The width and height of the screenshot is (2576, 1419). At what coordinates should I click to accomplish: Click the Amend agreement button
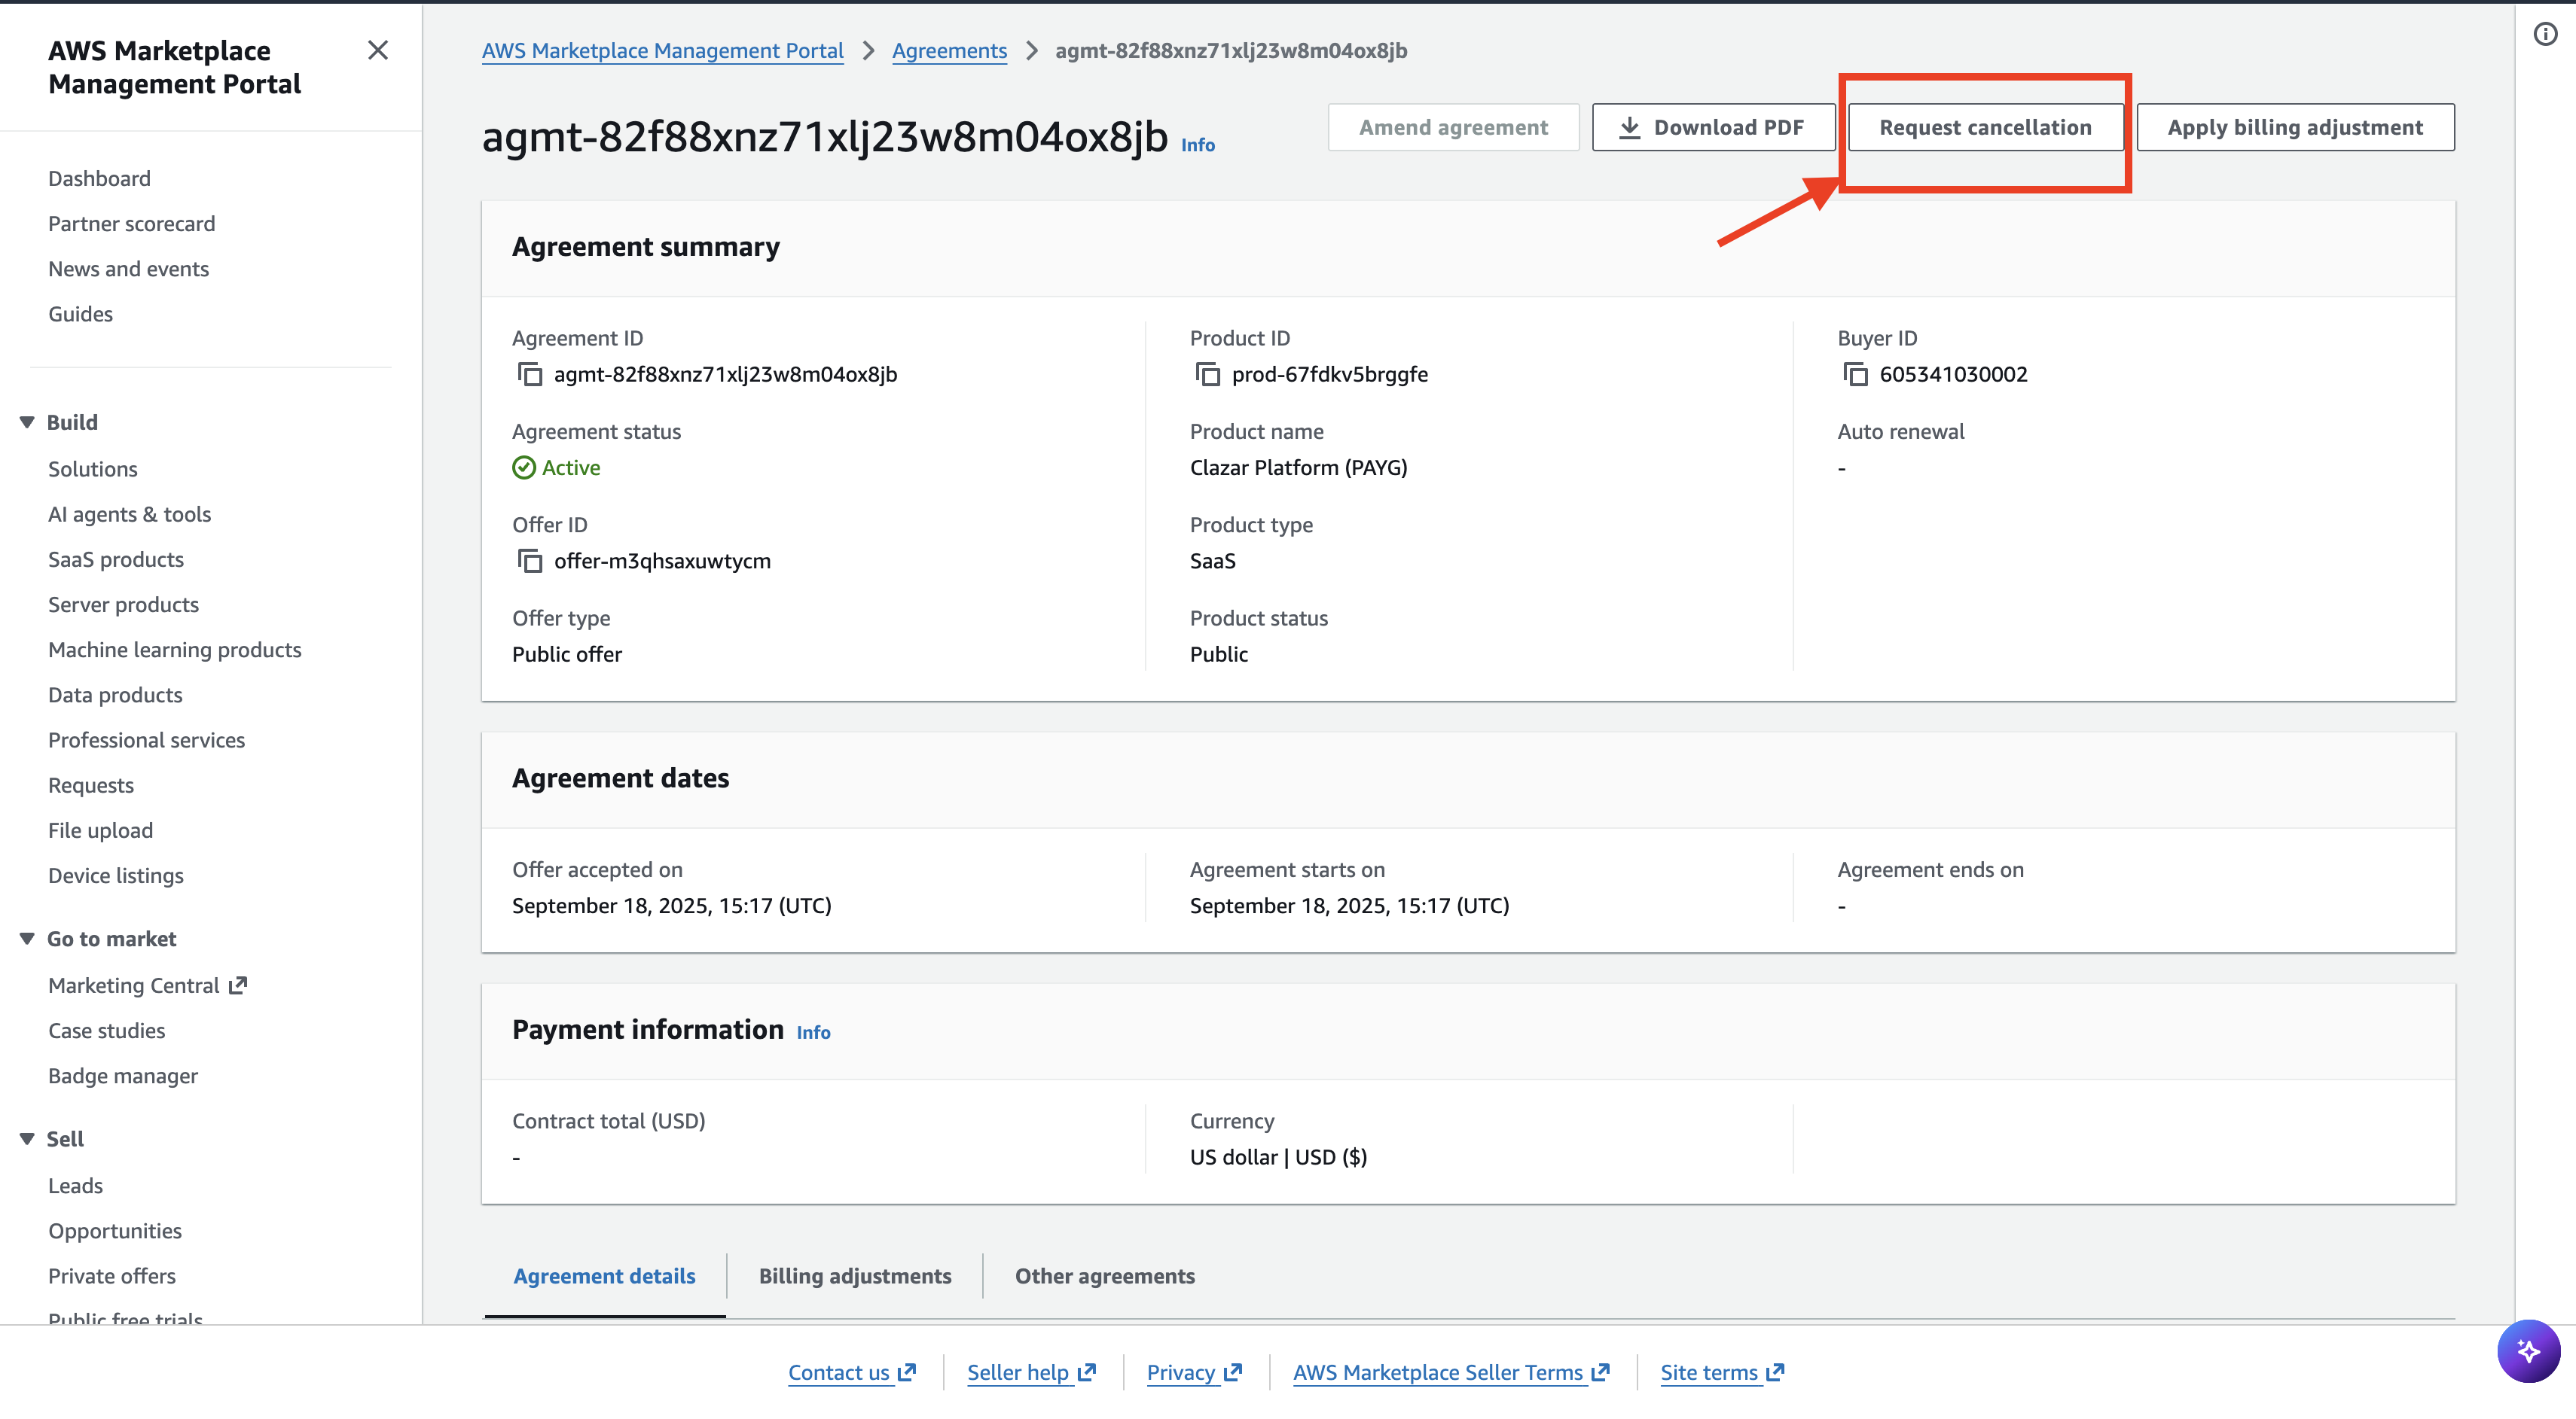click(x=1453, y=128)
